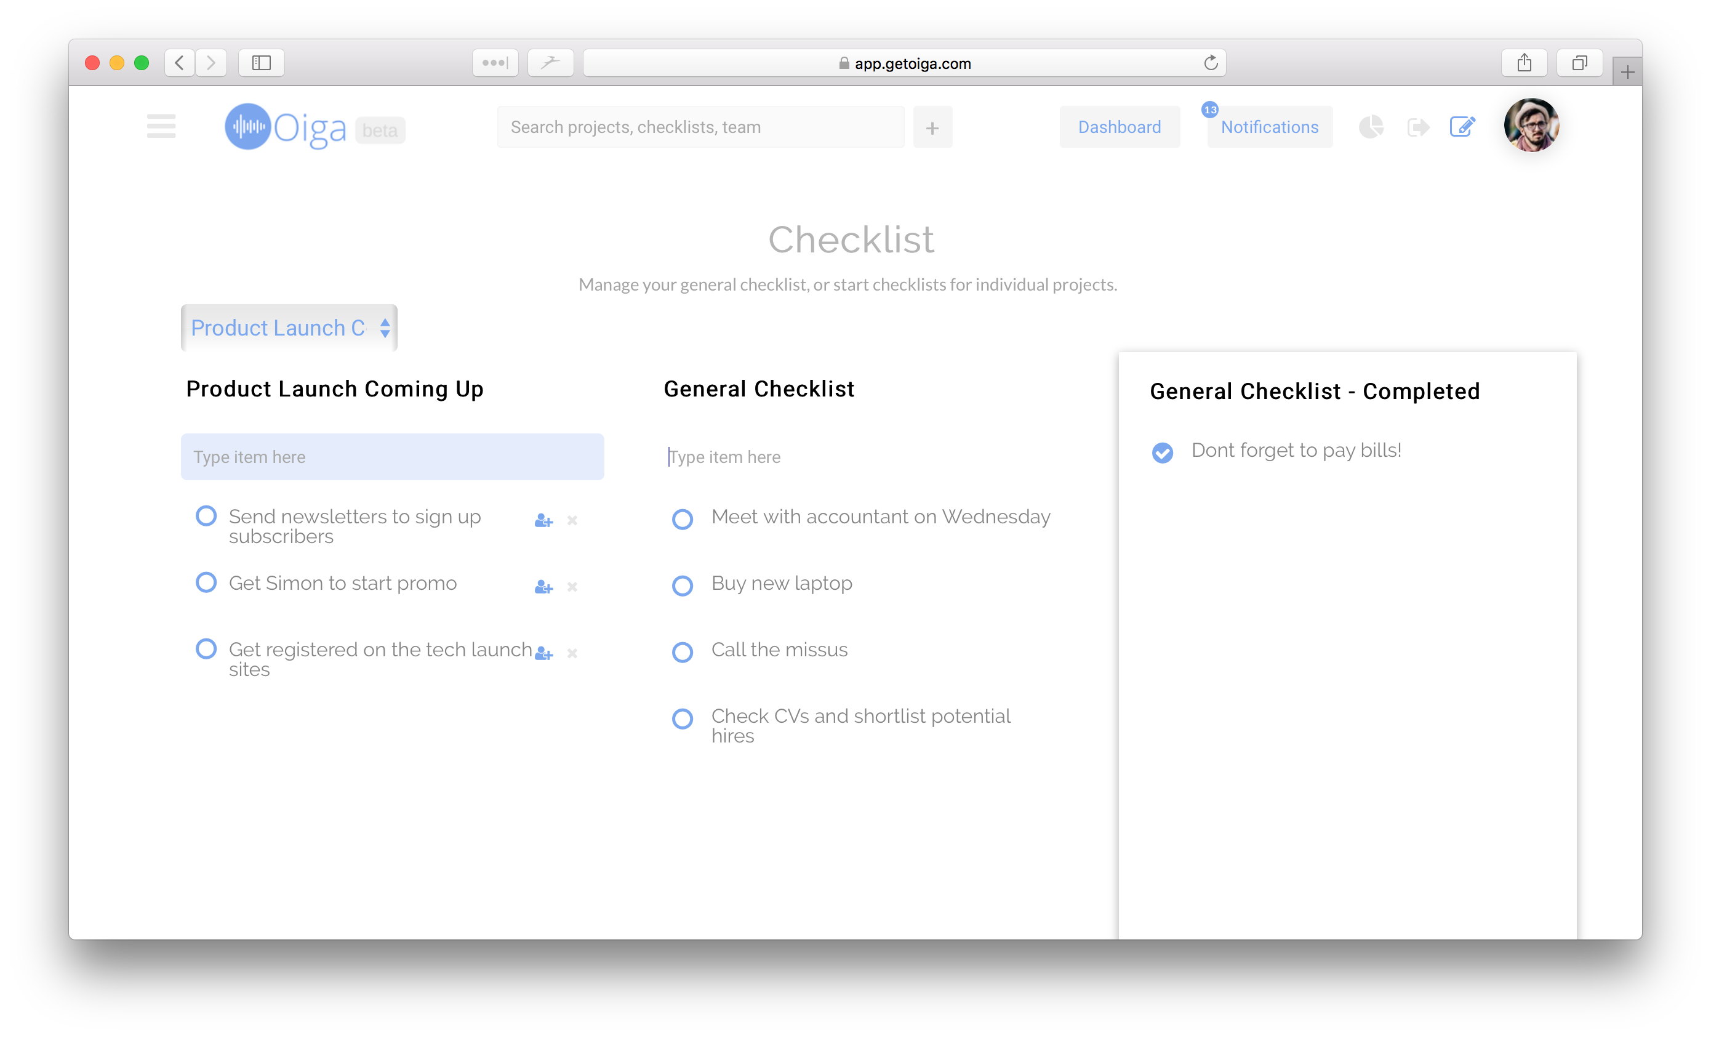Click the plus button beside search
Image resolution: width=1711 pixels, height=1038 pixels.
[x=932, y=128]
